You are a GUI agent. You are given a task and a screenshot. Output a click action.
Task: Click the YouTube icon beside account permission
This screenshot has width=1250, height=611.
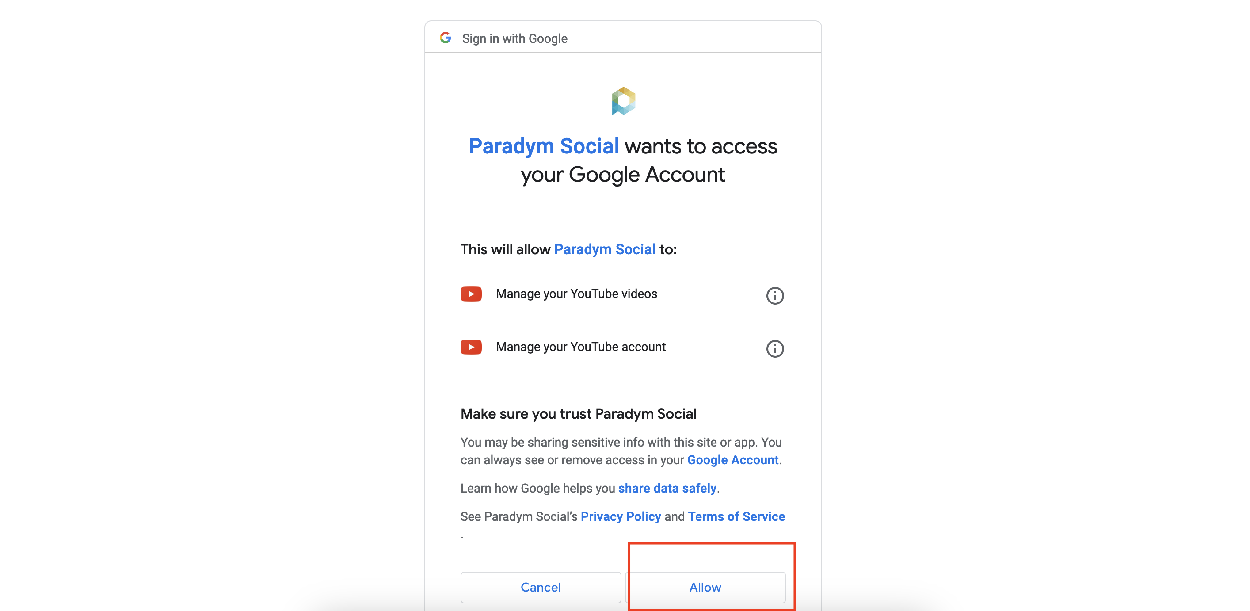pyautogui.click(x=471, y=347)
